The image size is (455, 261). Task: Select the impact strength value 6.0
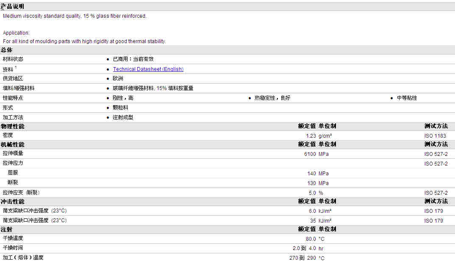pyautogui.click(x=312, y=211)
